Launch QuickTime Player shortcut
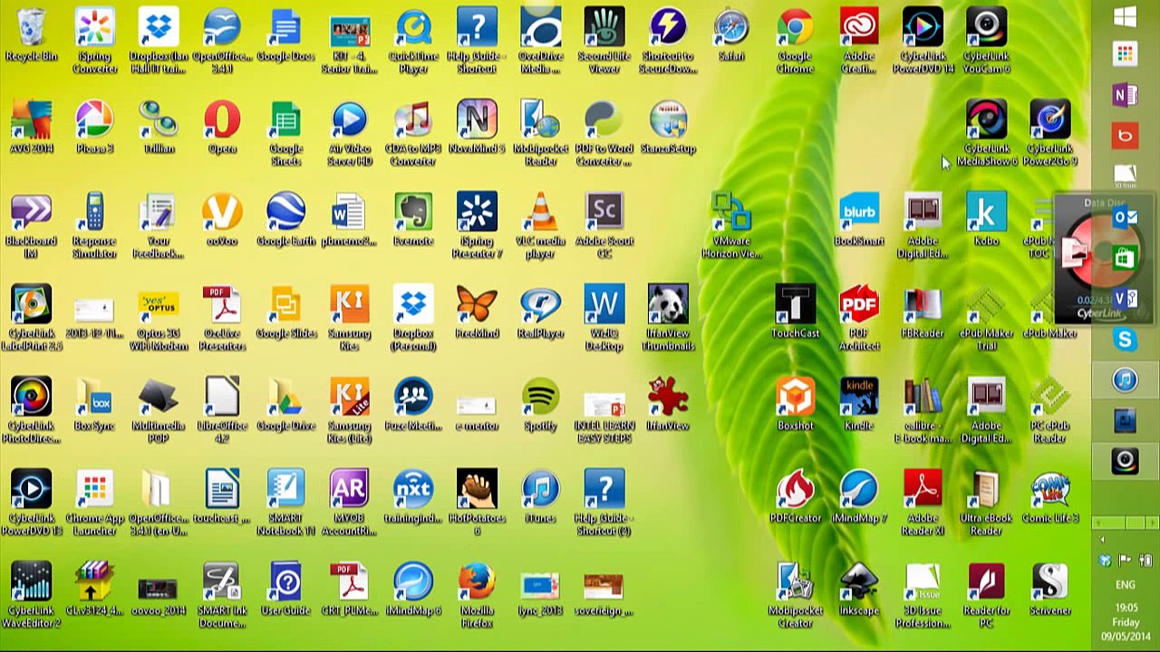The image size is (1160, 652). pos(413,27)
